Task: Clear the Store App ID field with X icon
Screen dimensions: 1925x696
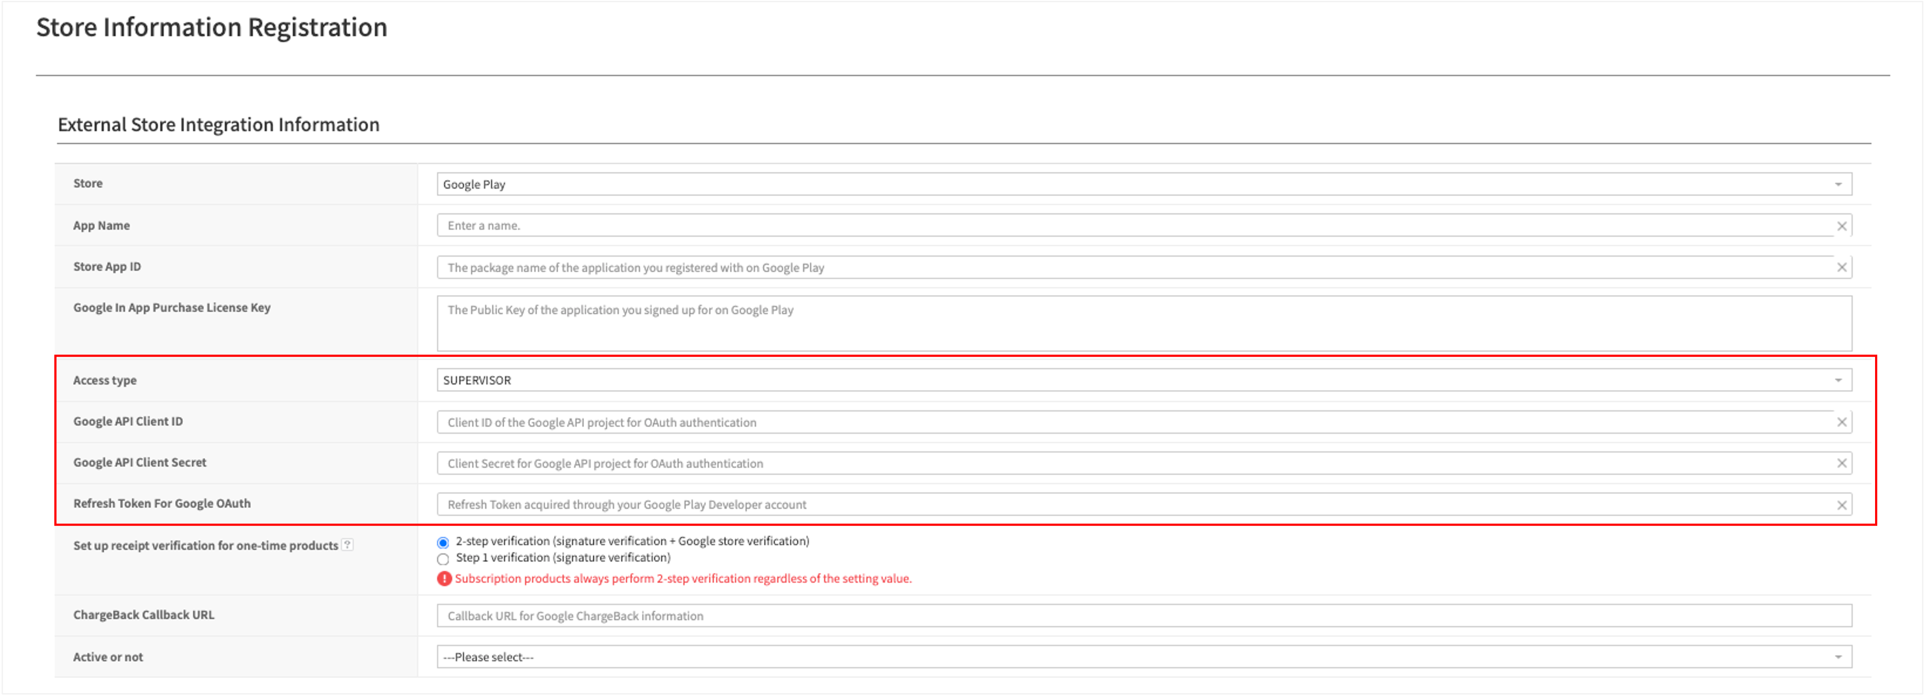Action: tap(1841, 267)
